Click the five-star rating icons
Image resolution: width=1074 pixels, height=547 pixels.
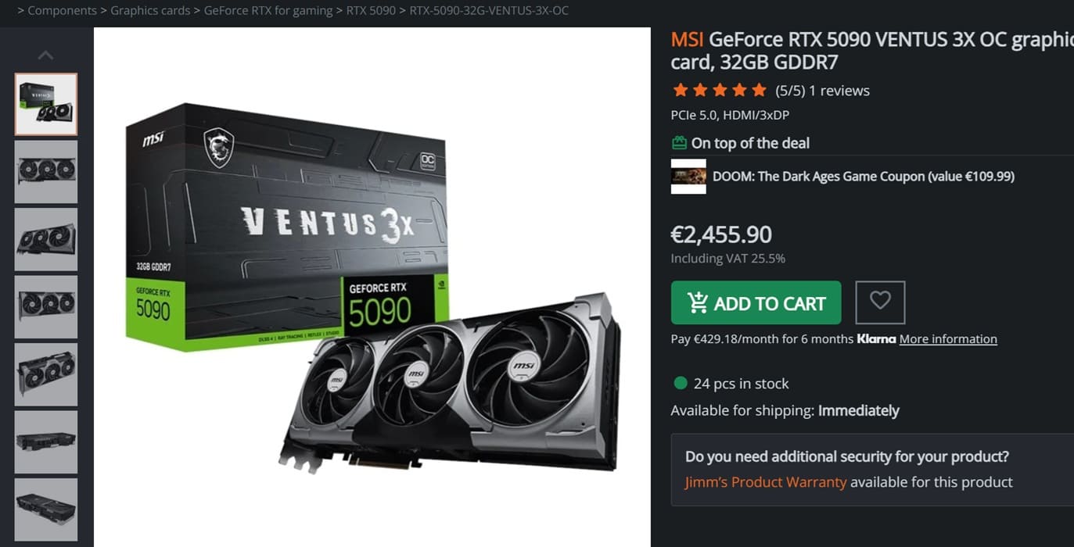pyautogui.click(x=719, y=91)
